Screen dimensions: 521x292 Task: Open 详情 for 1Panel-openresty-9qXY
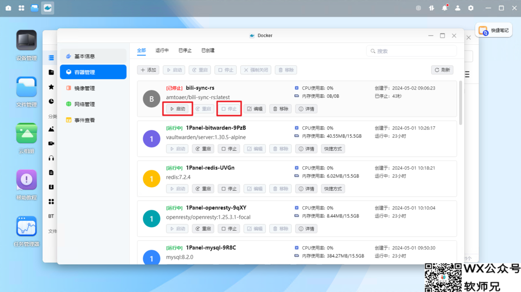click(x=306, y=228)
